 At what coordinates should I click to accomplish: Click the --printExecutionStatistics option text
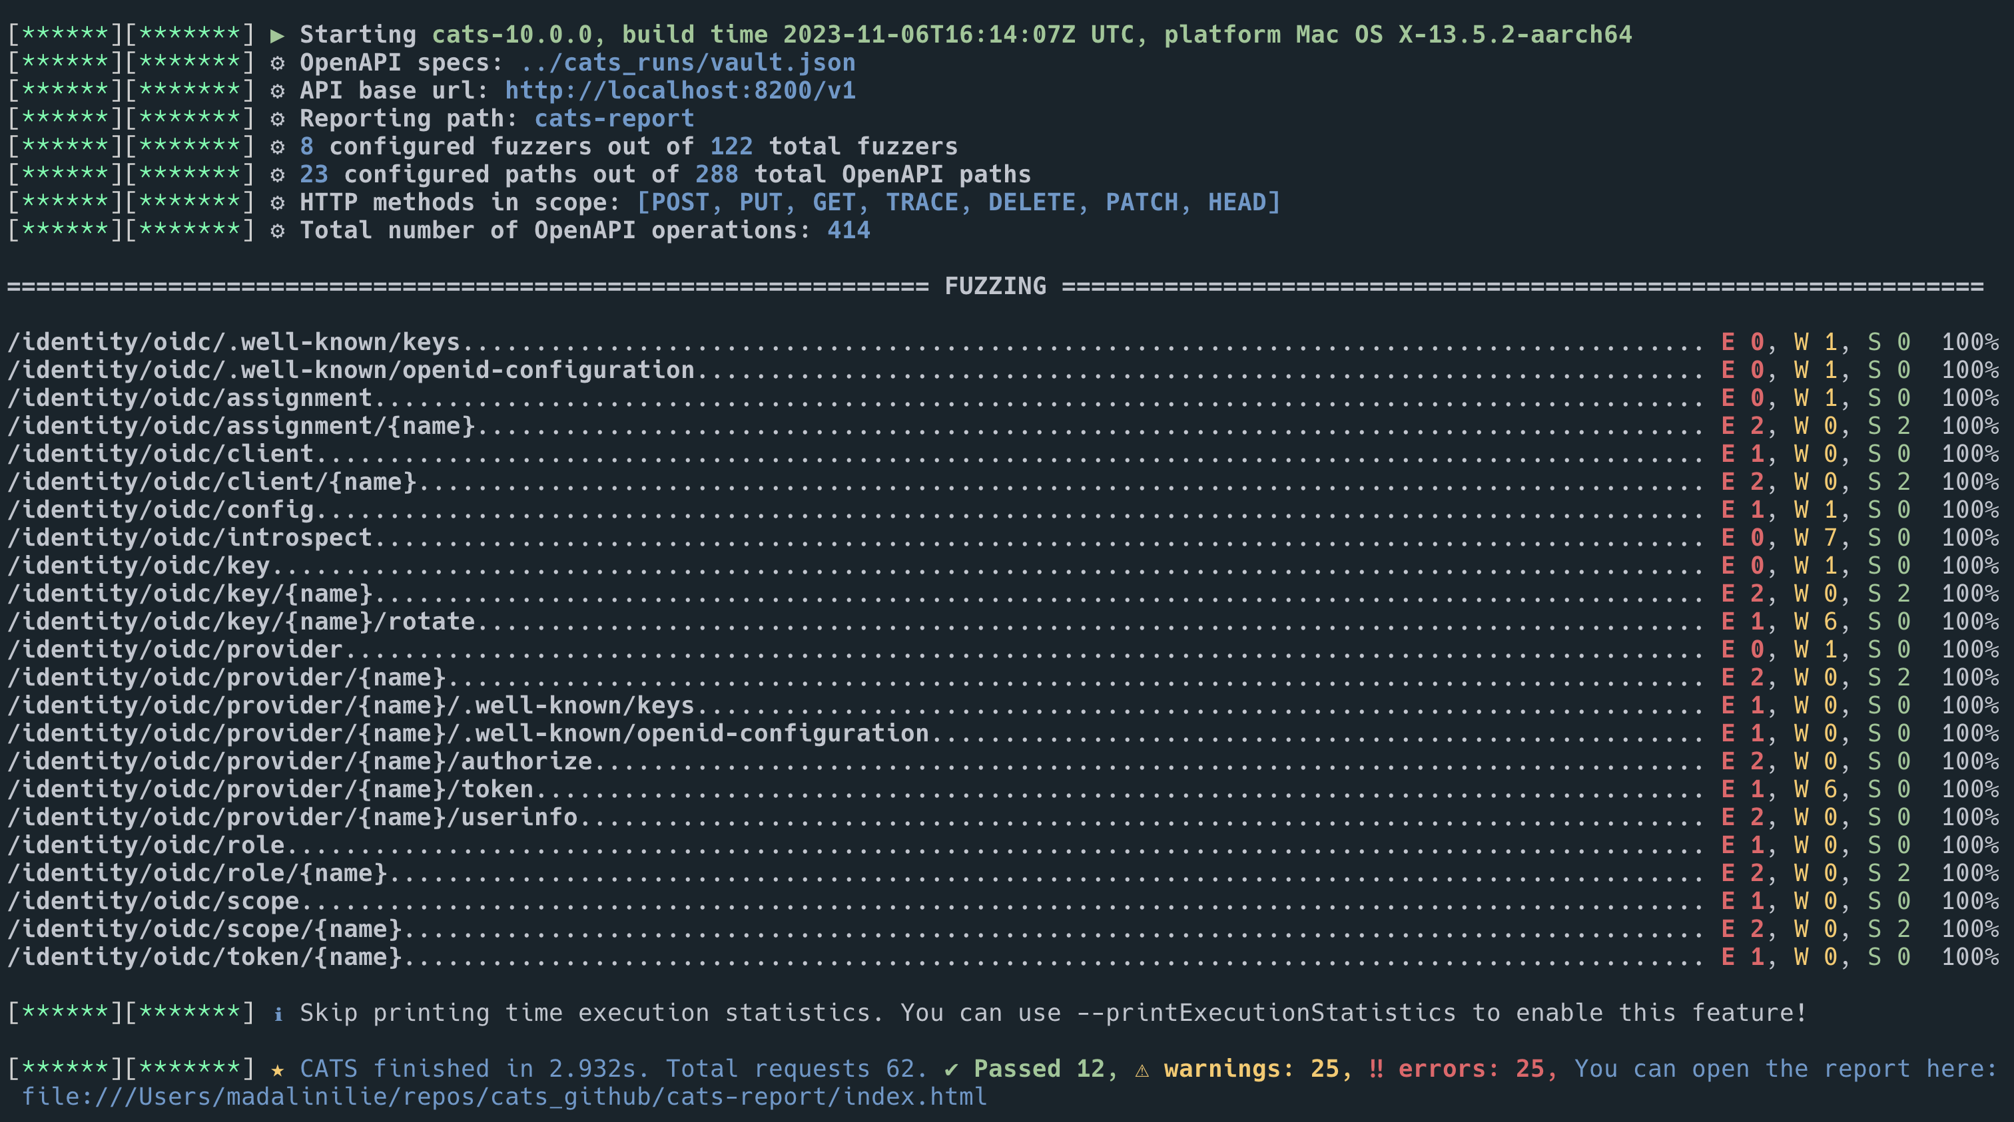pos(1266,1013)
